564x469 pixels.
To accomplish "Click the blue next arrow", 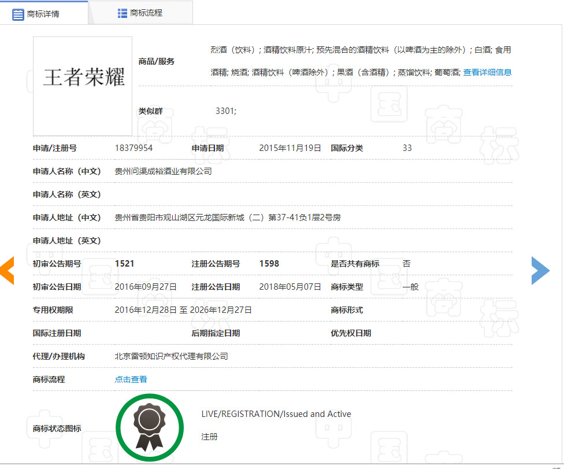I will coord(540,270).
